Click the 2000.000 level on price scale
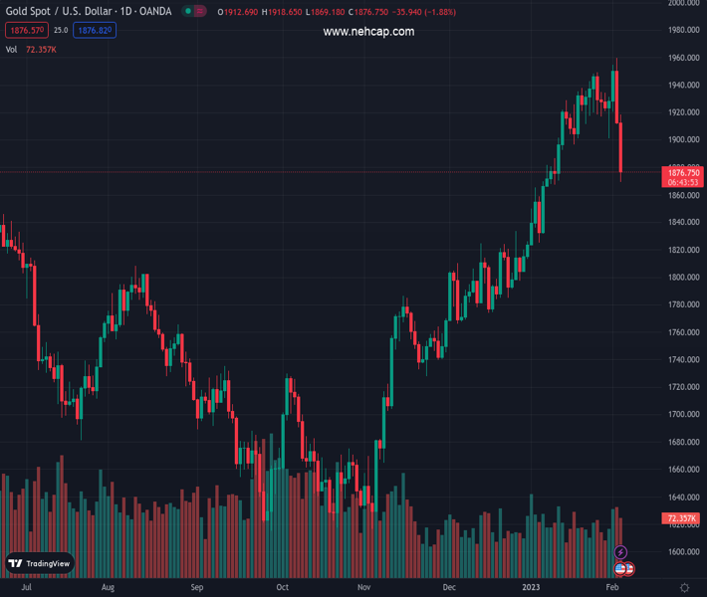This screenshot has height=597, width=707. [683, 3]
